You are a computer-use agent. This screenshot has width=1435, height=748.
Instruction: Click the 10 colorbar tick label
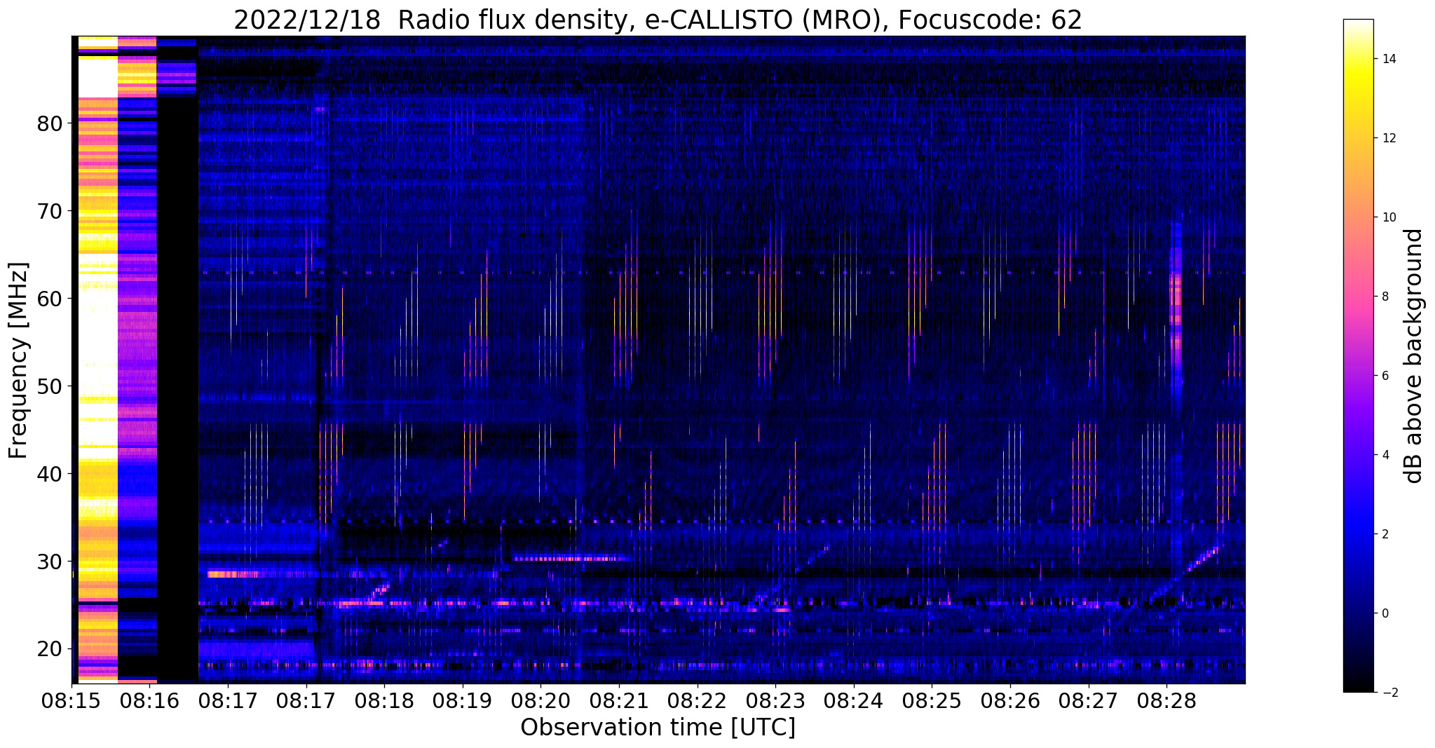pos(1388,217)
